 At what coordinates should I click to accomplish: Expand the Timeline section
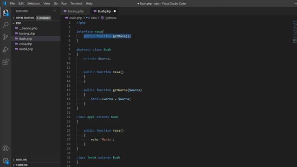22,165
